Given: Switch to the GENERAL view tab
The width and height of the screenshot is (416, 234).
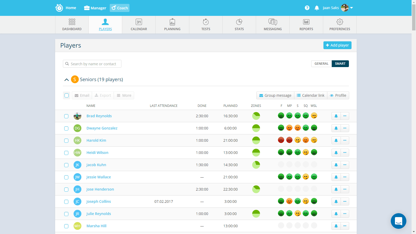Looking at the screenshot, I should (321, 64).
